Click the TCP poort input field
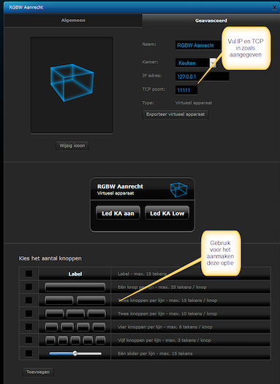The width and height of the screenshot is (280, 384). pyautogui.click(x=186, y=90)
